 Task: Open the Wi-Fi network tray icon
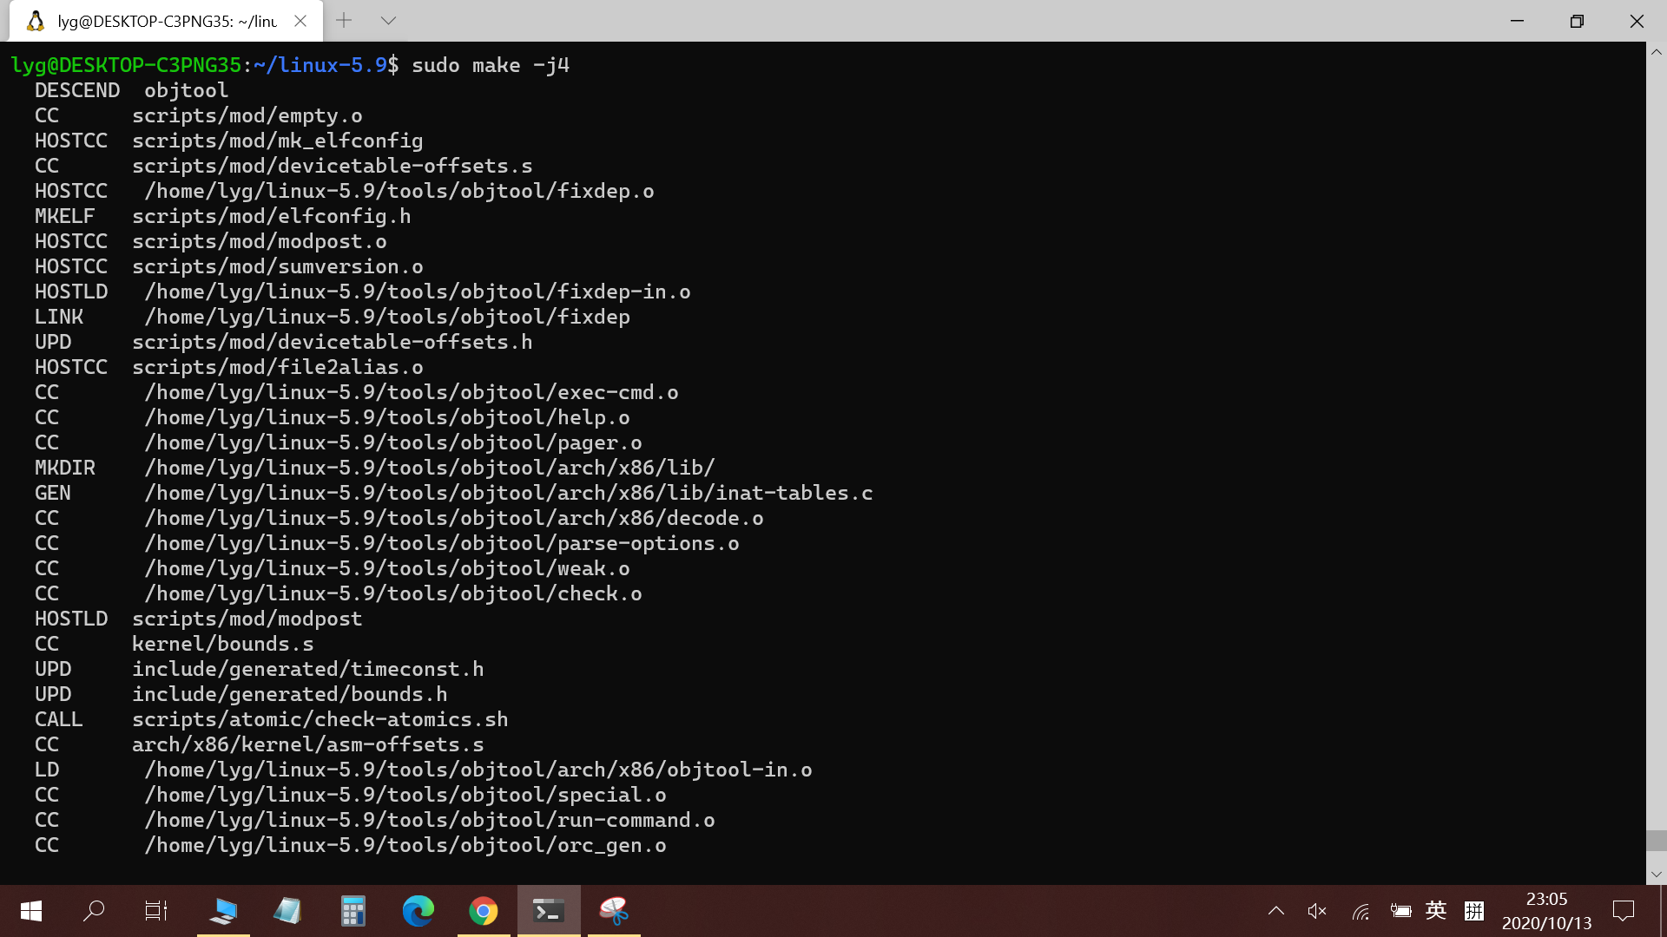coord(1361,911)
